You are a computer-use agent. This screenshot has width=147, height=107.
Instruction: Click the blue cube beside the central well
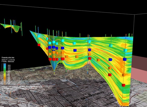pos(89,50)
